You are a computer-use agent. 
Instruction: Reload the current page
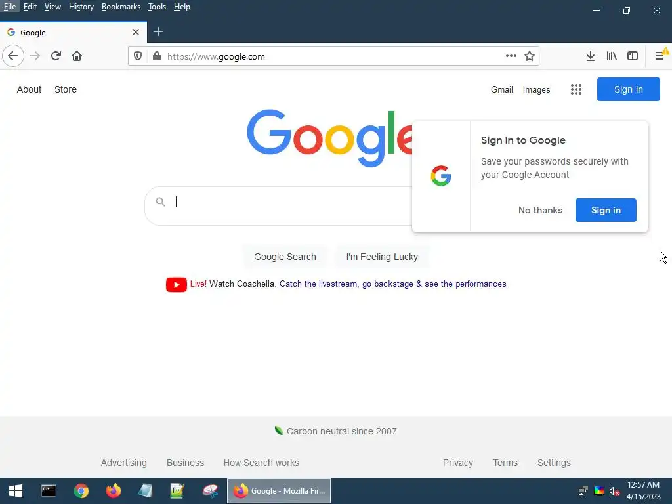pos(56,56)
